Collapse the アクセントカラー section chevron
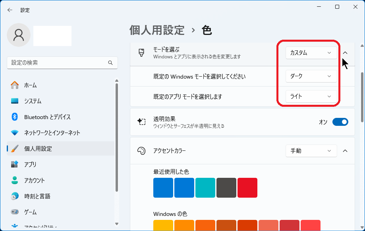This screenshot has height=231, width=365. click(345, 151)
